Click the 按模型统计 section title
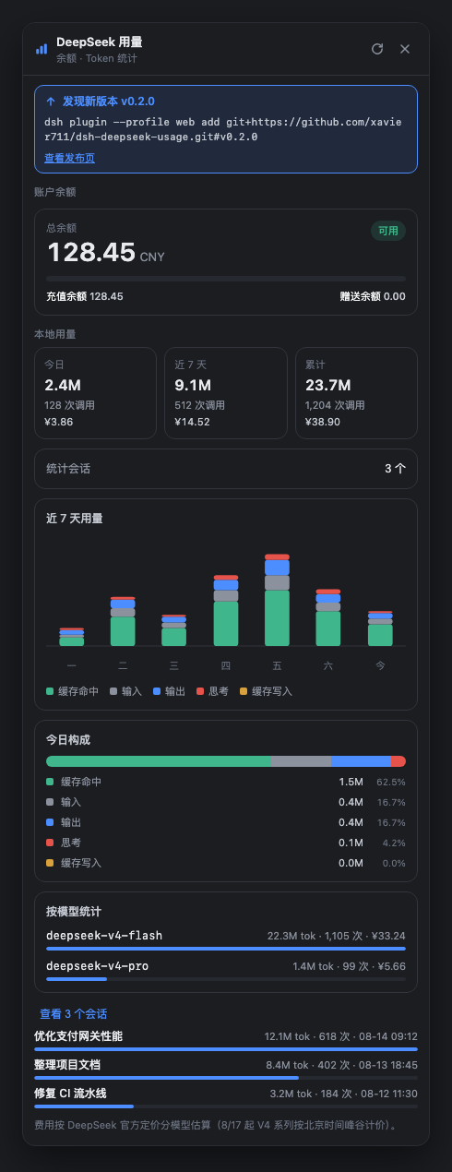The width and height of the screenshot is (452, 1172). click(x=73, y=911)
